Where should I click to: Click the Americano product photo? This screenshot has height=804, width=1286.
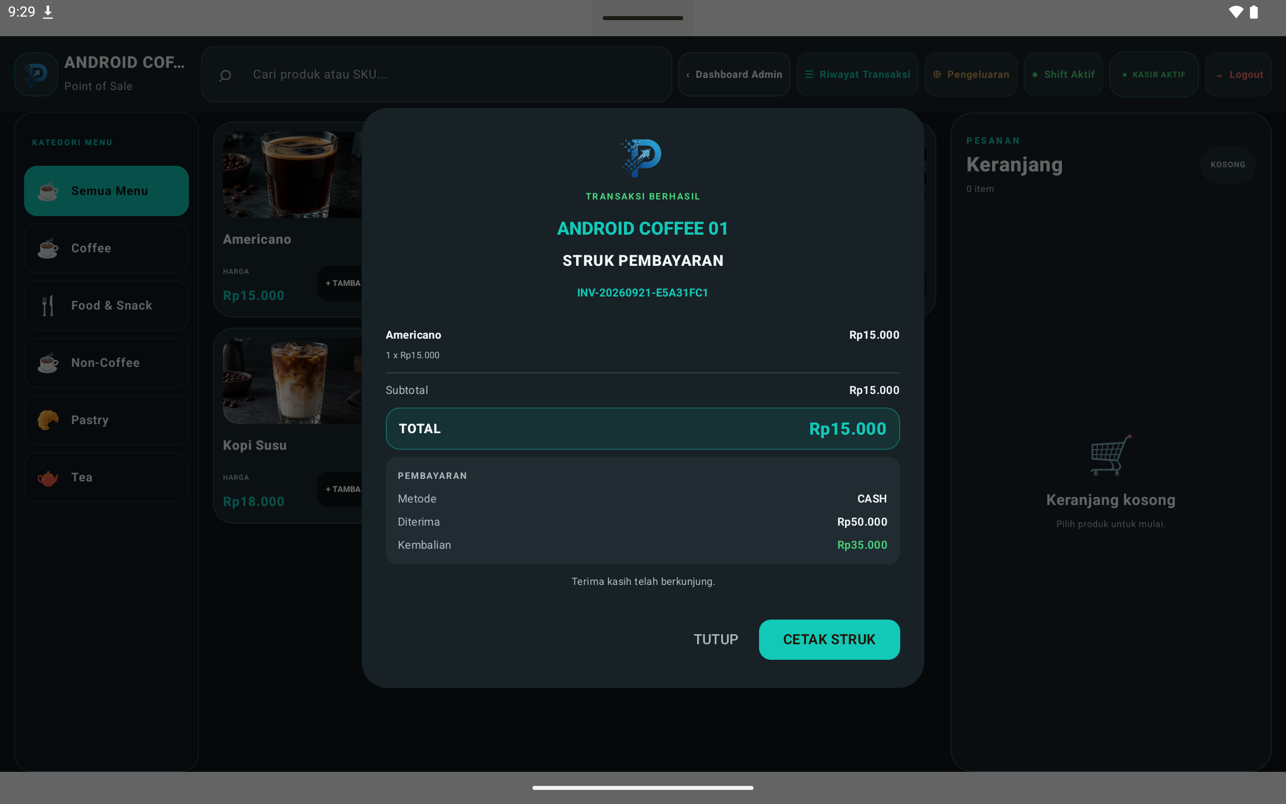click(x=292, y=175)
